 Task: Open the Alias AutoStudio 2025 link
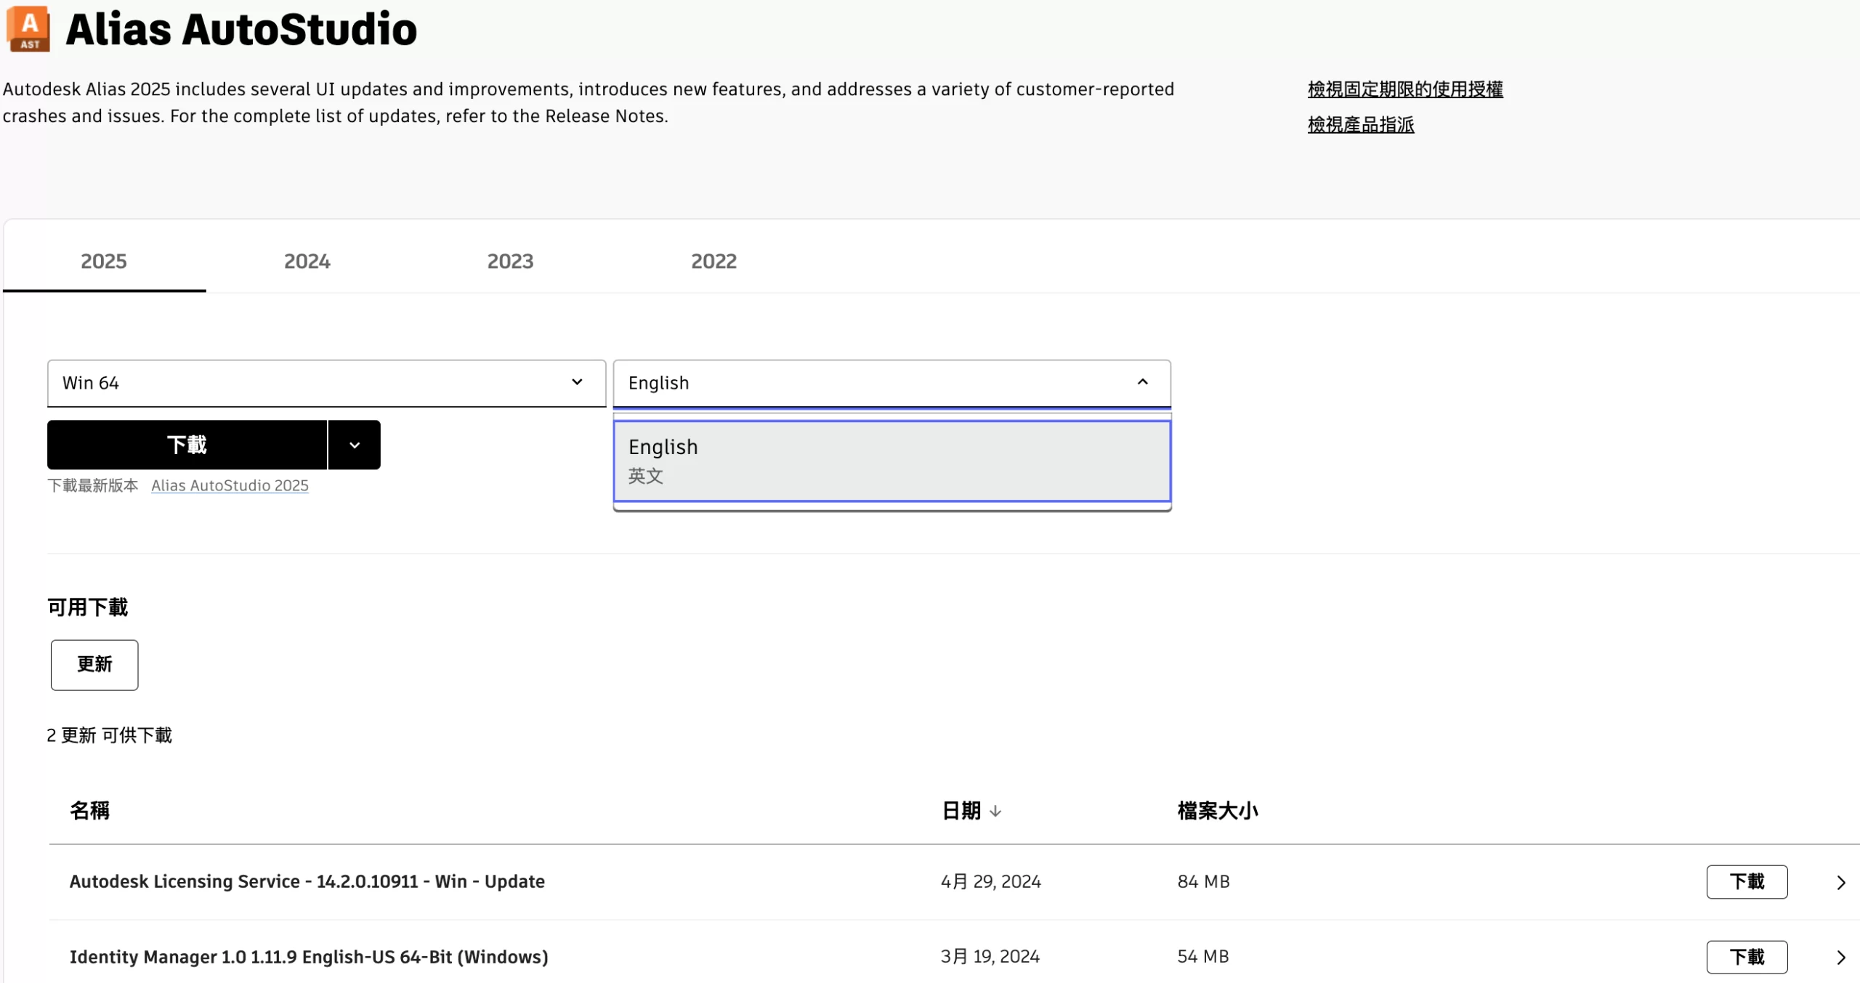pyautogui.click(x=230, y=485)
